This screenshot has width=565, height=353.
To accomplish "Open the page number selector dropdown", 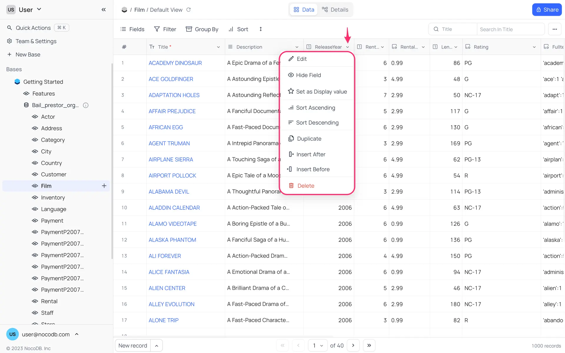I will (x=318, y=345).
